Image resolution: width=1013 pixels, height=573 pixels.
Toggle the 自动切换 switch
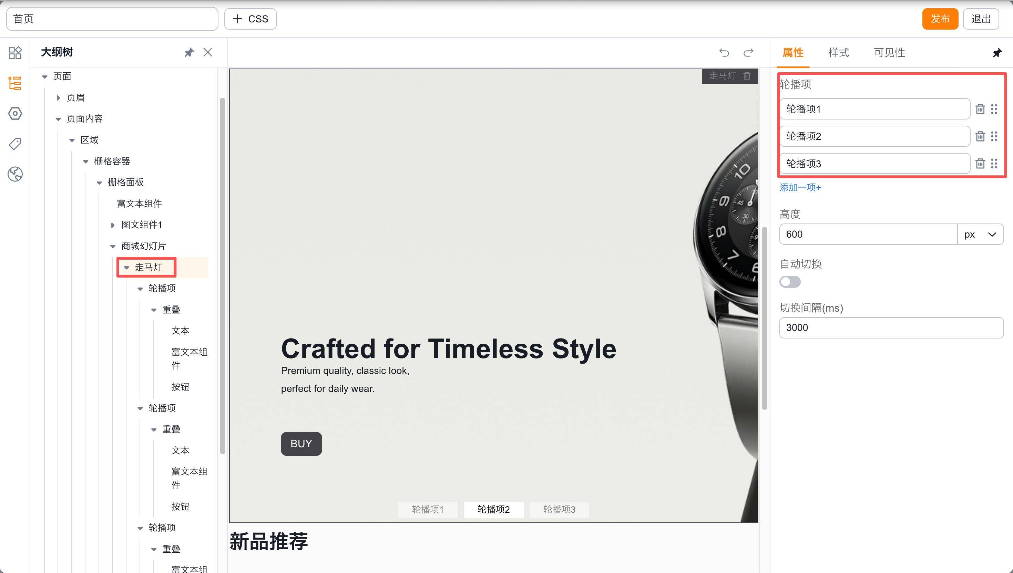[x=790, y=282]
